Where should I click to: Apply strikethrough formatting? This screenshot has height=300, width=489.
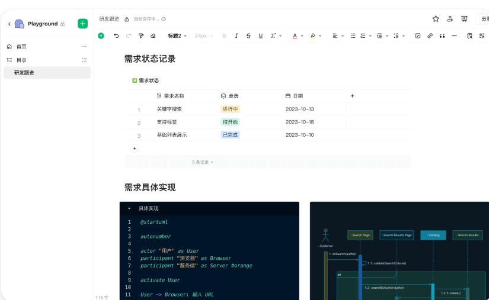[248, 36]
